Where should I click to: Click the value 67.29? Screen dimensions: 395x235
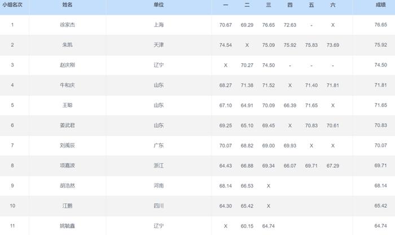pyautogui.click(x=333, y=166)
